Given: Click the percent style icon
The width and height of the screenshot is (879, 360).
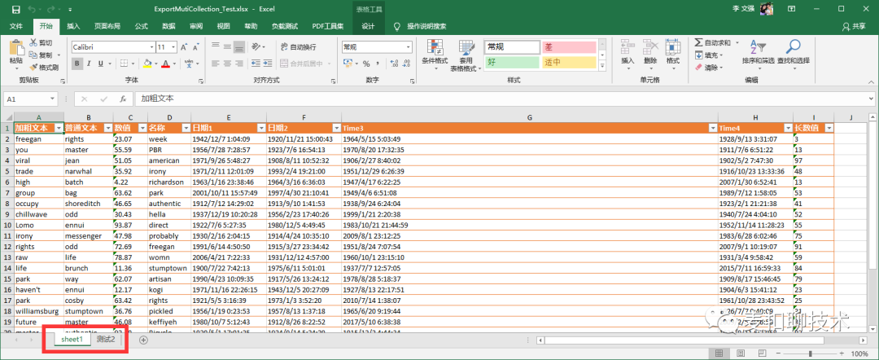Looking at the screenshot, I should click(x=366, y=64).
